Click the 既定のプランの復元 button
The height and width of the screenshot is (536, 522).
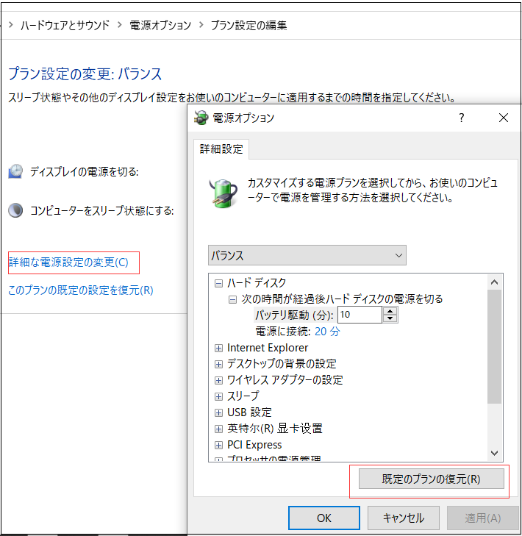click(x=431, y=479)
